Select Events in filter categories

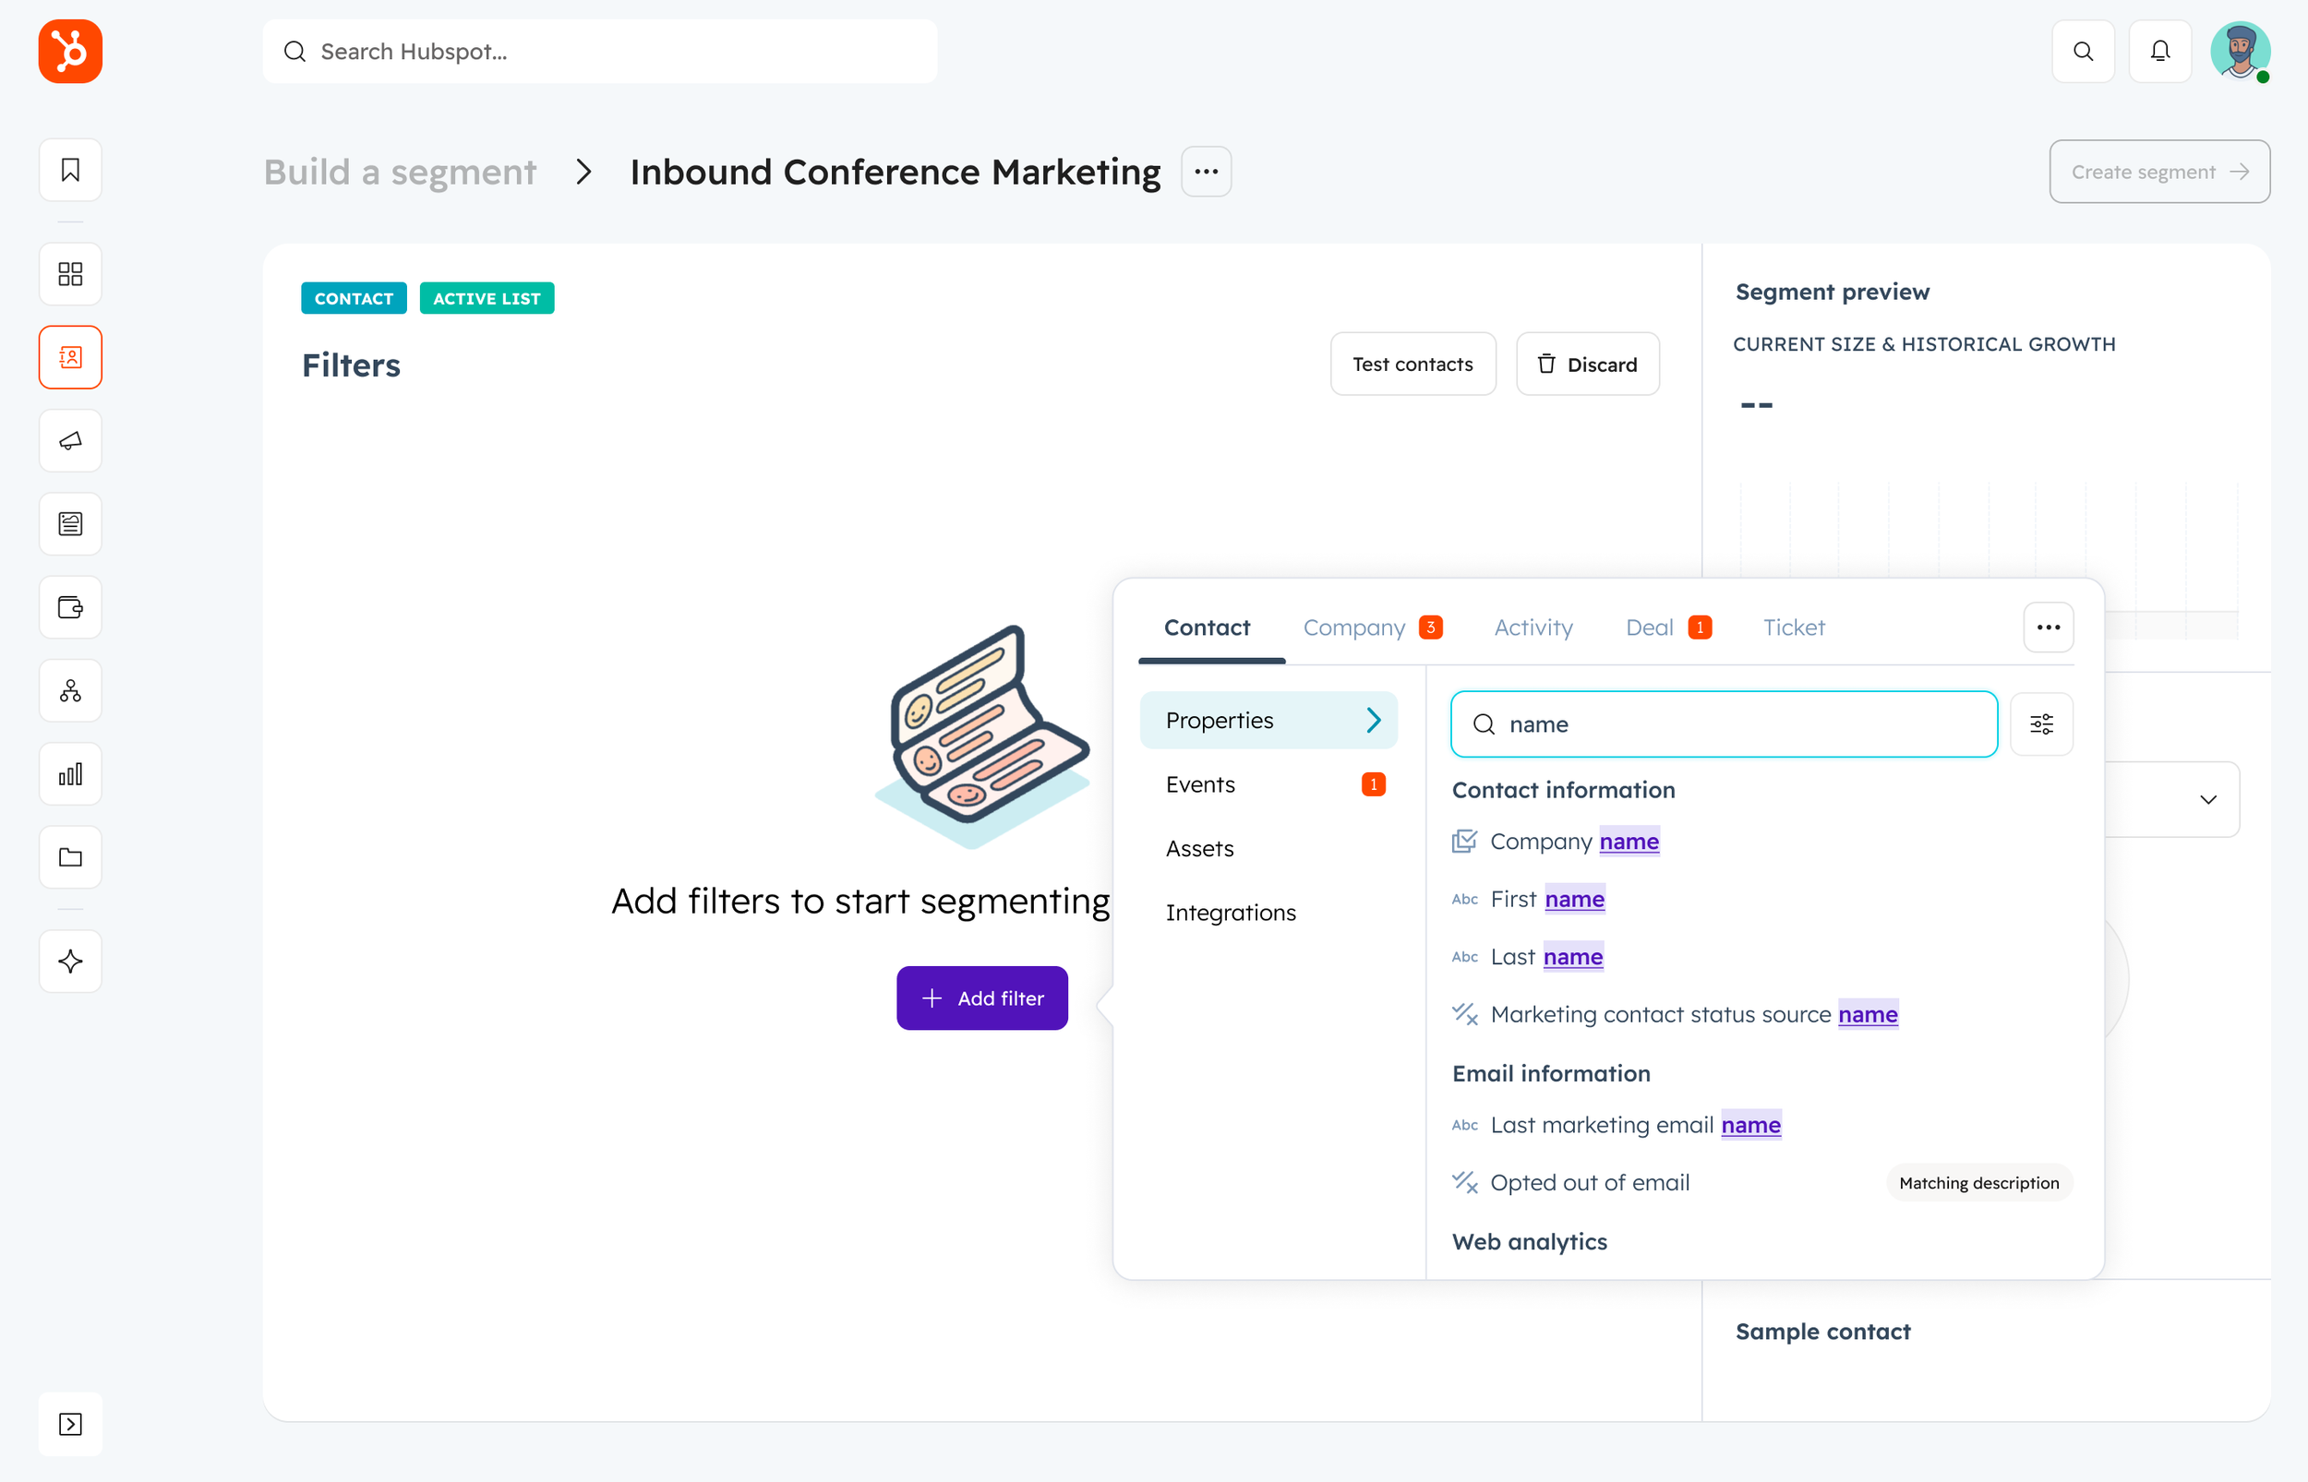pyautogui.click(x=1199, y=784)
